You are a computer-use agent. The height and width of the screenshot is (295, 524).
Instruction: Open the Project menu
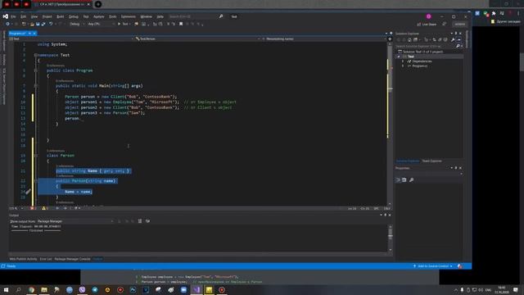pos(47,16)
